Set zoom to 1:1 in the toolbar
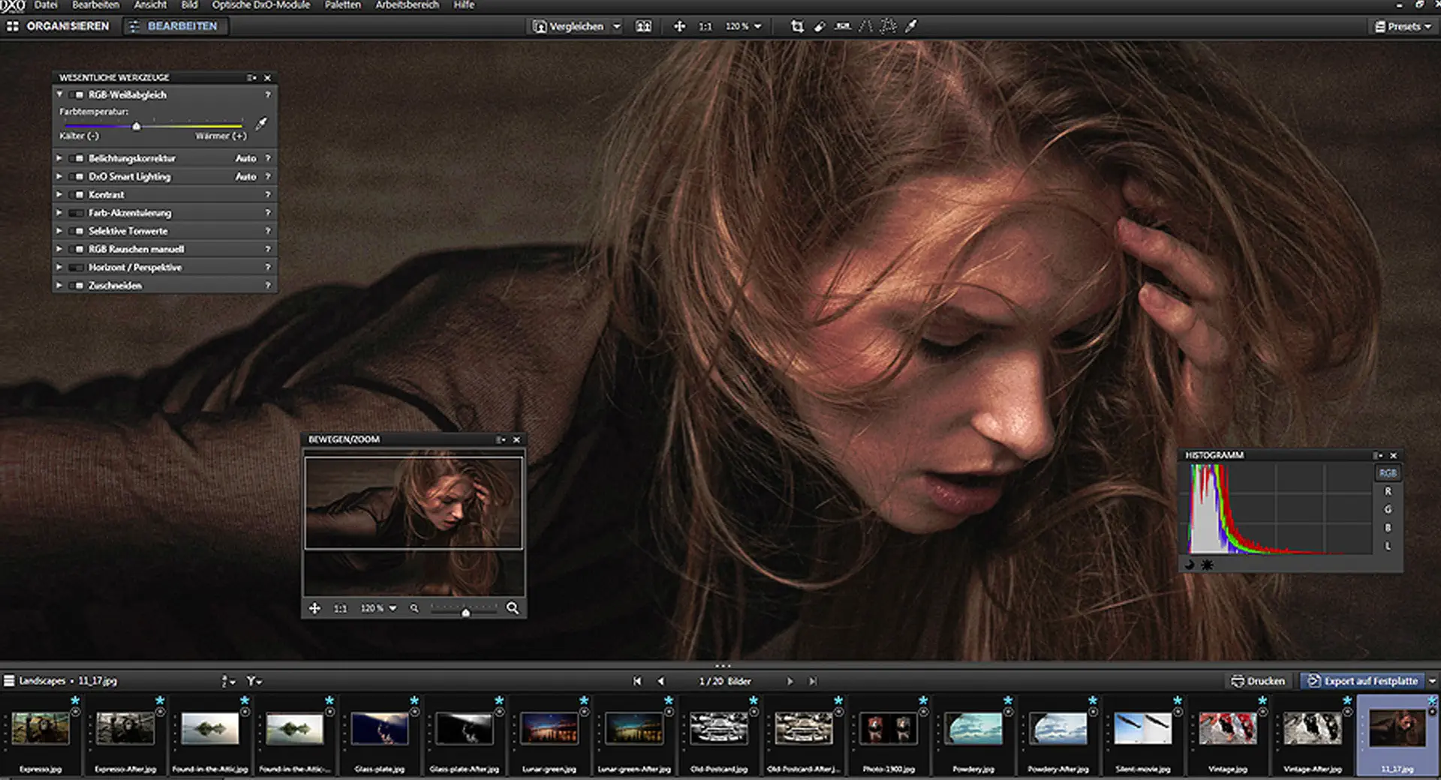 (x=705, y=26)
